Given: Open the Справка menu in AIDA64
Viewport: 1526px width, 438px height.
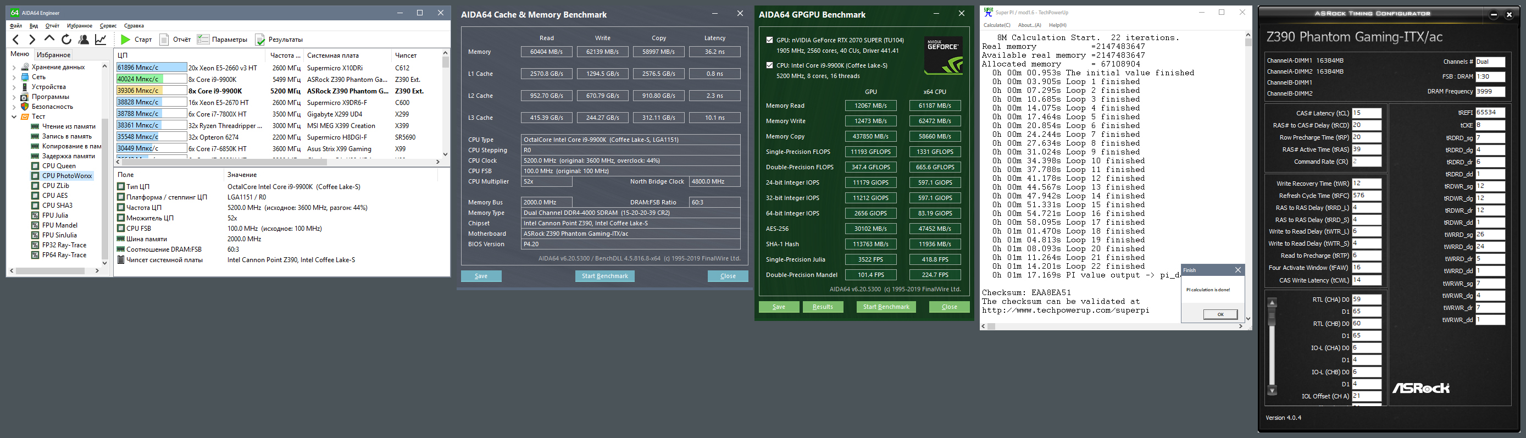Looking at the screenshot, I should point(134,26).
